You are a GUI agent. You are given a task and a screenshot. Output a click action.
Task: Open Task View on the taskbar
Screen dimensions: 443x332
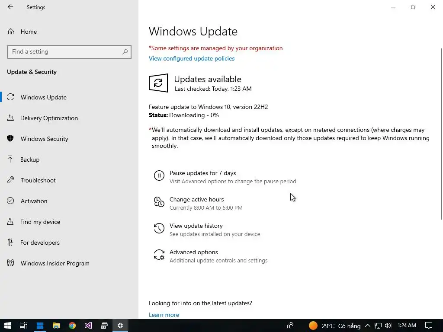[x=23, y=326]
